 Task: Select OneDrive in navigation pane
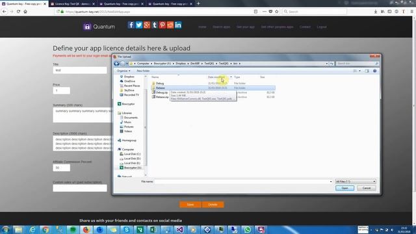tap(129, 81)
